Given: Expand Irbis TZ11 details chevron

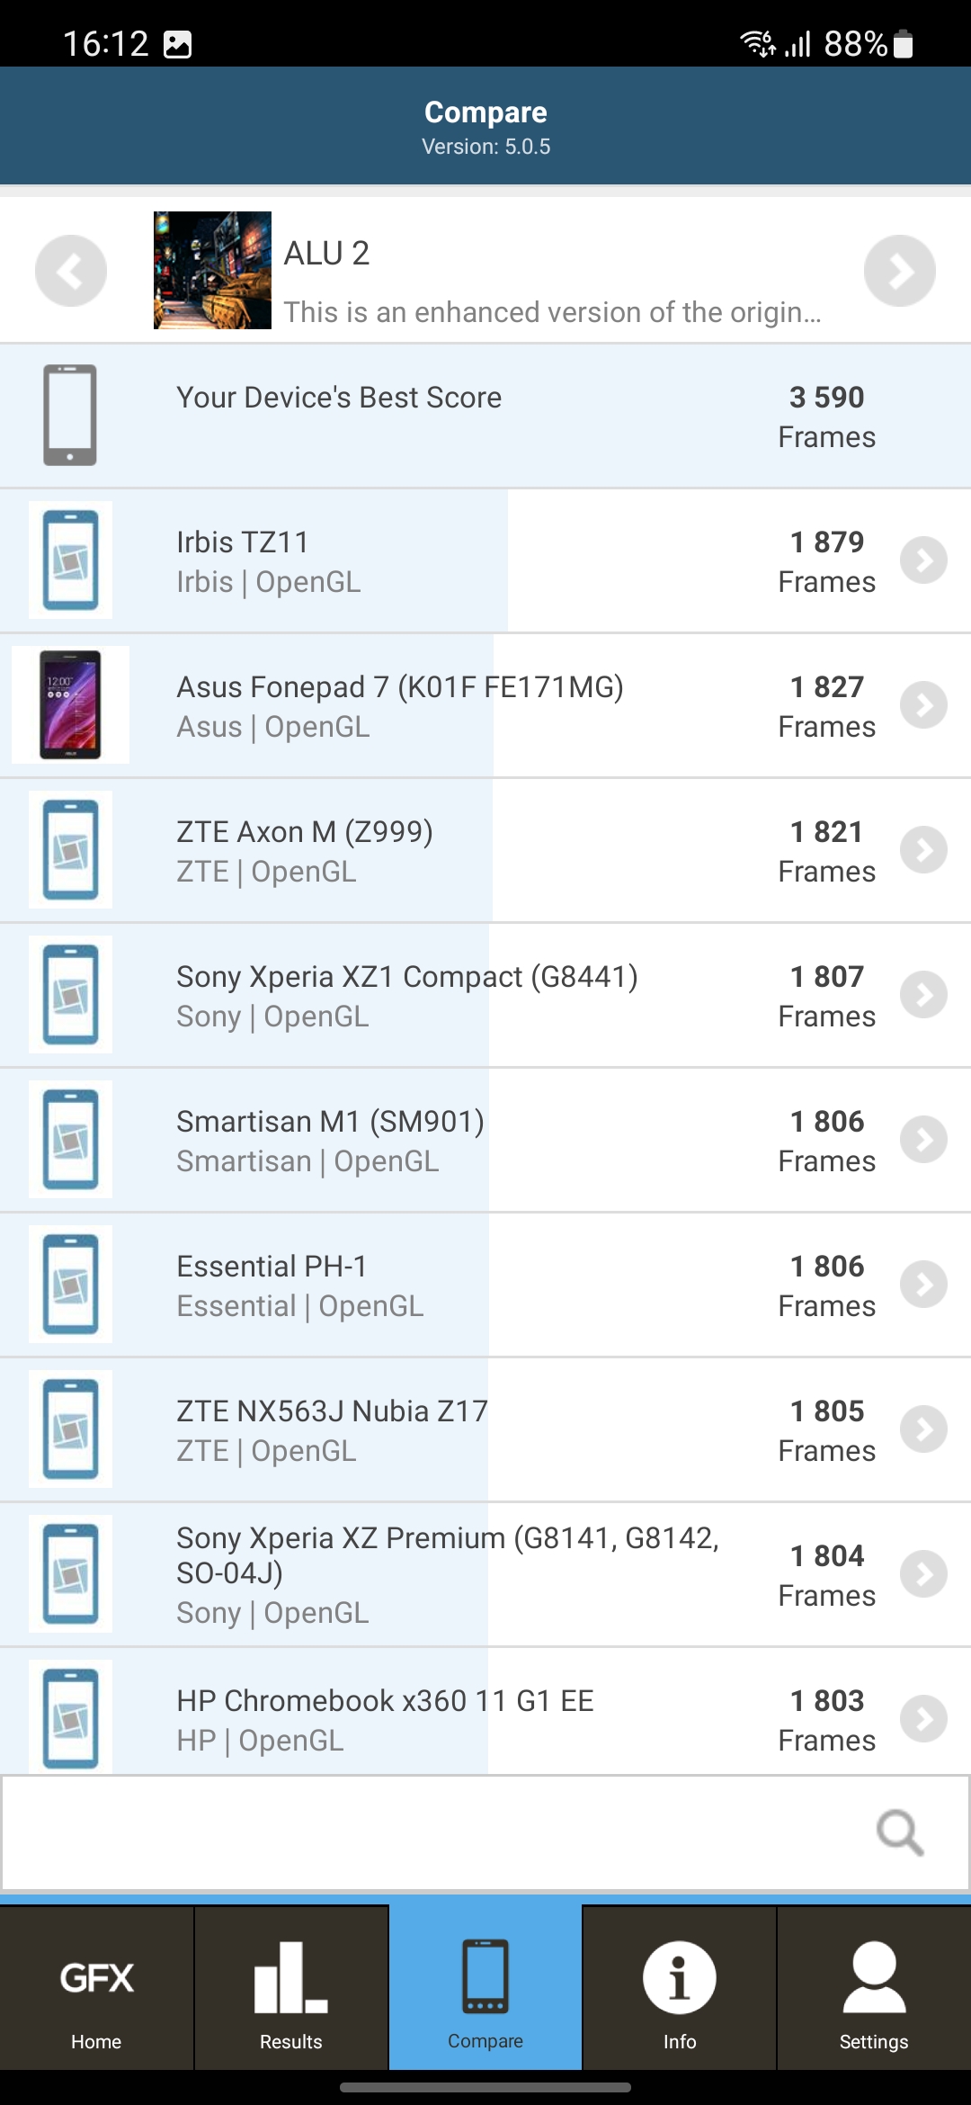Looking at the screenshot, I should 923,560.
